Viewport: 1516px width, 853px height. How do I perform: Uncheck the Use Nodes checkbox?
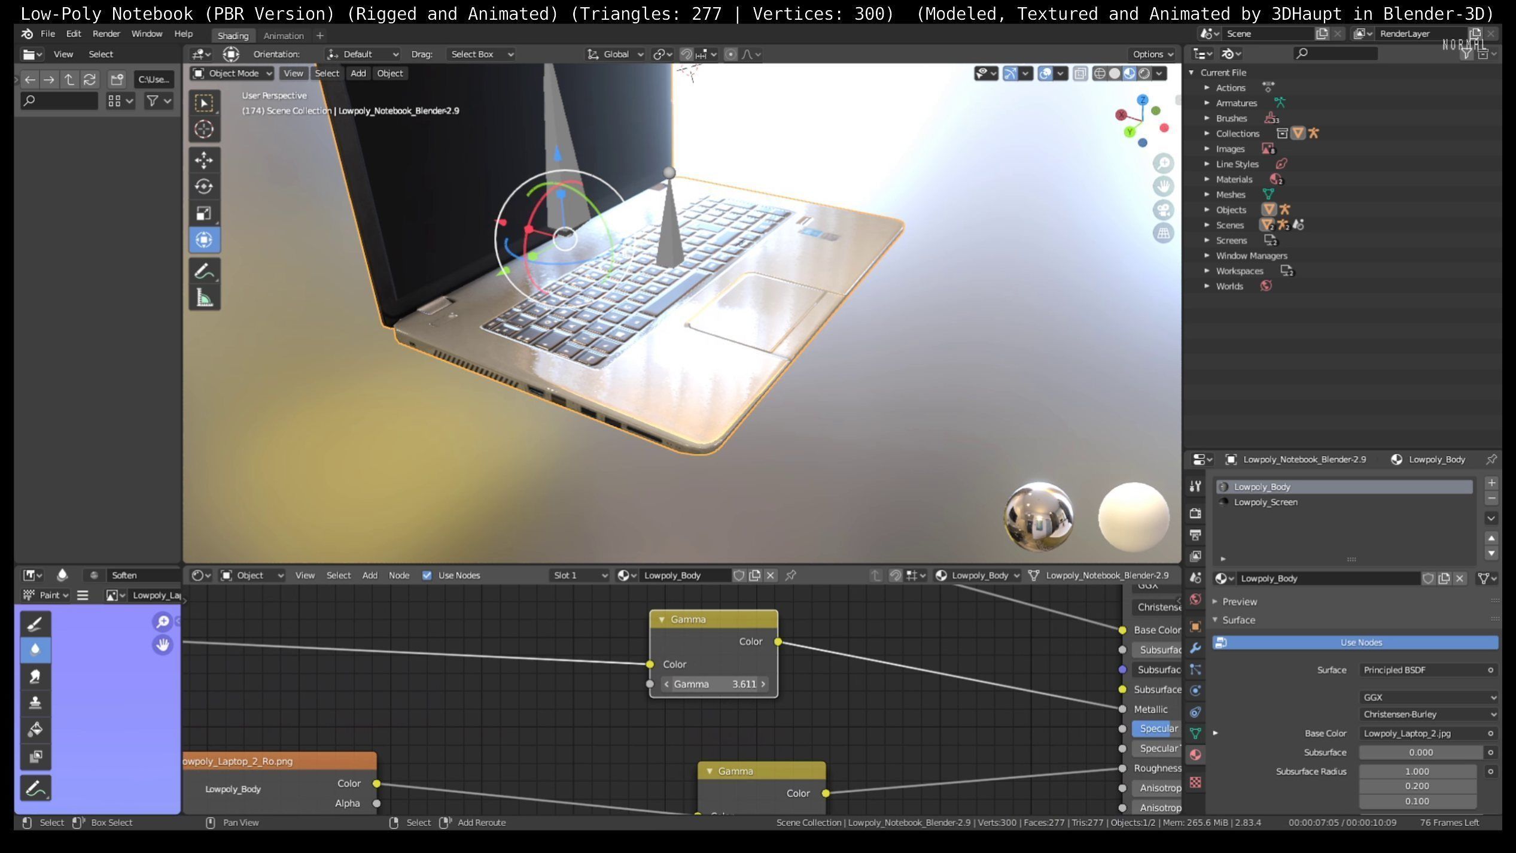[427, 575]
